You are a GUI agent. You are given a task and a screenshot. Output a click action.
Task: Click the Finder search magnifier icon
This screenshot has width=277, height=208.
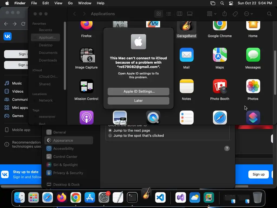[269, 14]
